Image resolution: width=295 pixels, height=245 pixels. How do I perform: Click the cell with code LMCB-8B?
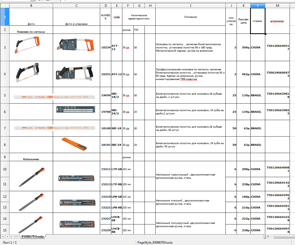117,230
